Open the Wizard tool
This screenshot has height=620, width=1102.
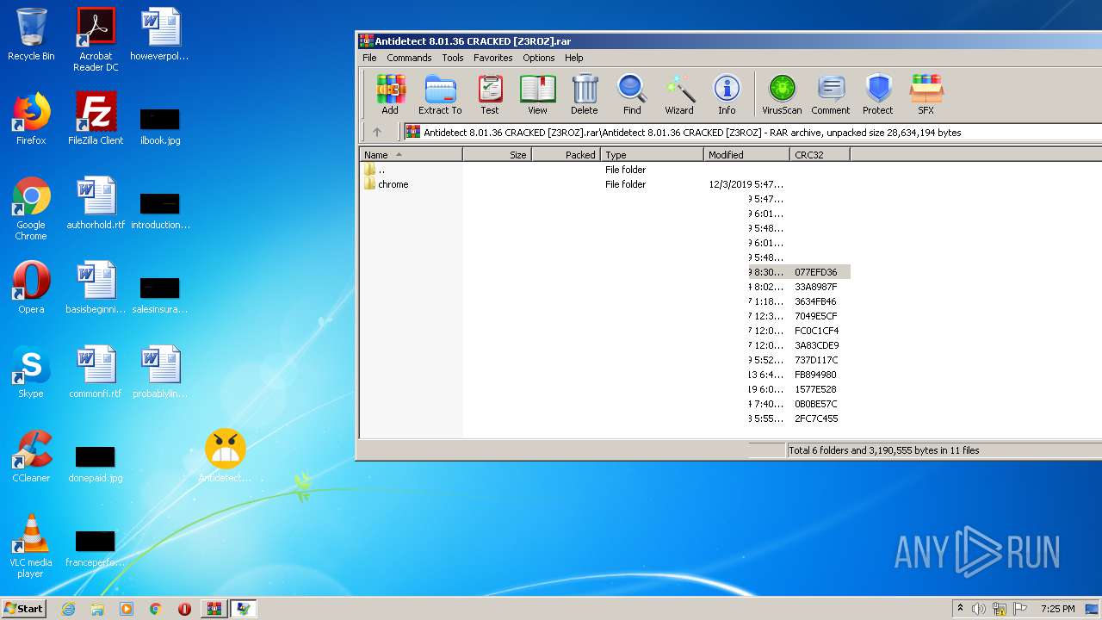[679, 94]
